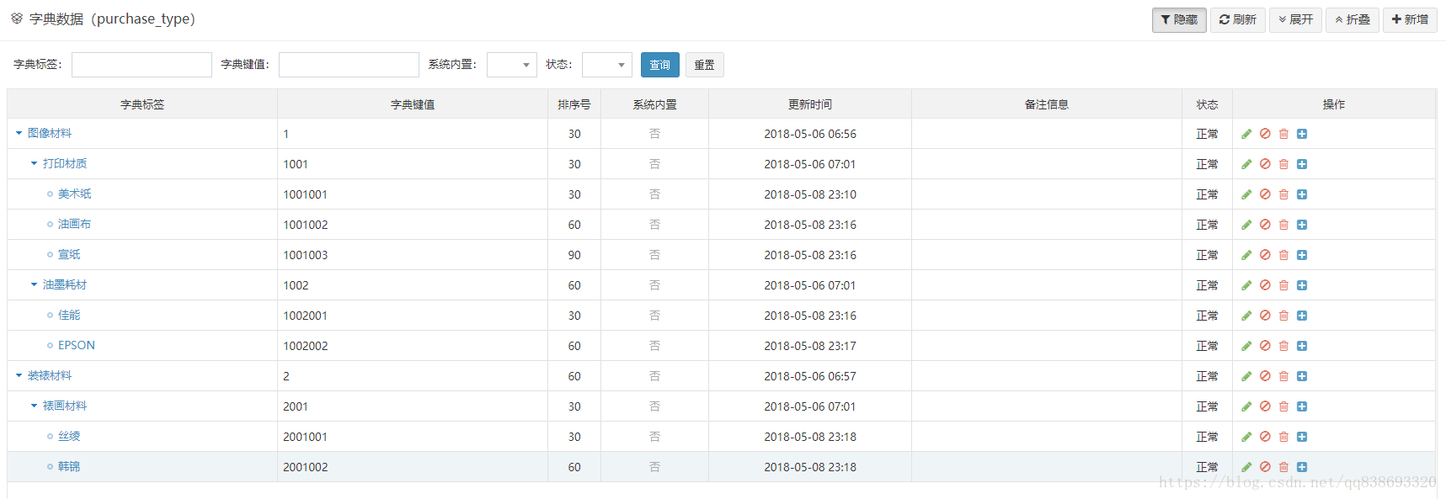Open the 宣纸 link
Screen dimensions: 1446x499
click(x=69, y=254)
